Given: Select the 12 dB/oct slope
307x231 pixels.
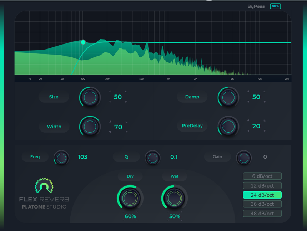Looking at the screenshot, I should [x=262, y=185].
